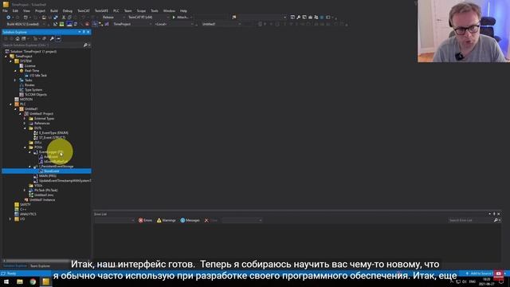Click the toolbox icon in the top-right toolbar
The width and height of the screenshot is (510, 287).
[310, 17]
